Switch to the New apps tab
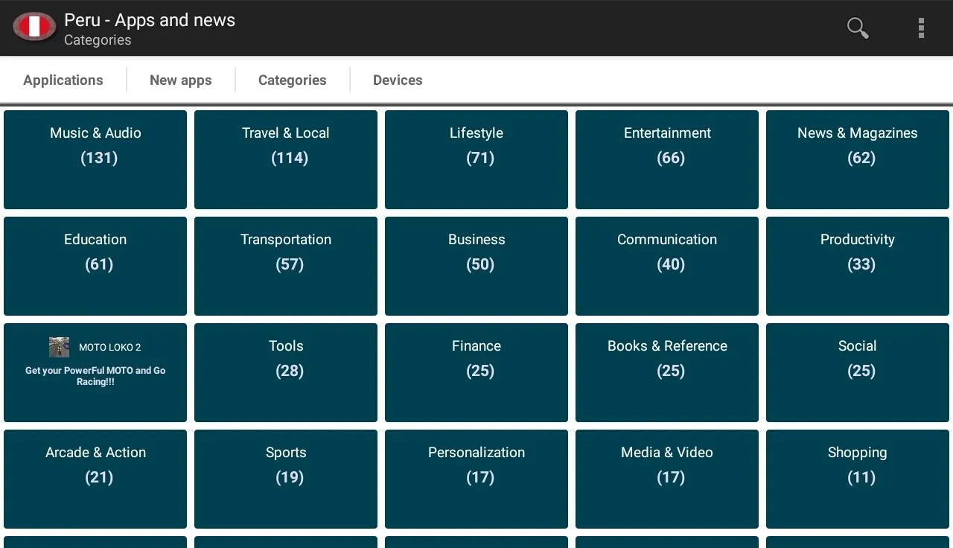The height and width of the screenshot is (548, 953). coord(181,80)
